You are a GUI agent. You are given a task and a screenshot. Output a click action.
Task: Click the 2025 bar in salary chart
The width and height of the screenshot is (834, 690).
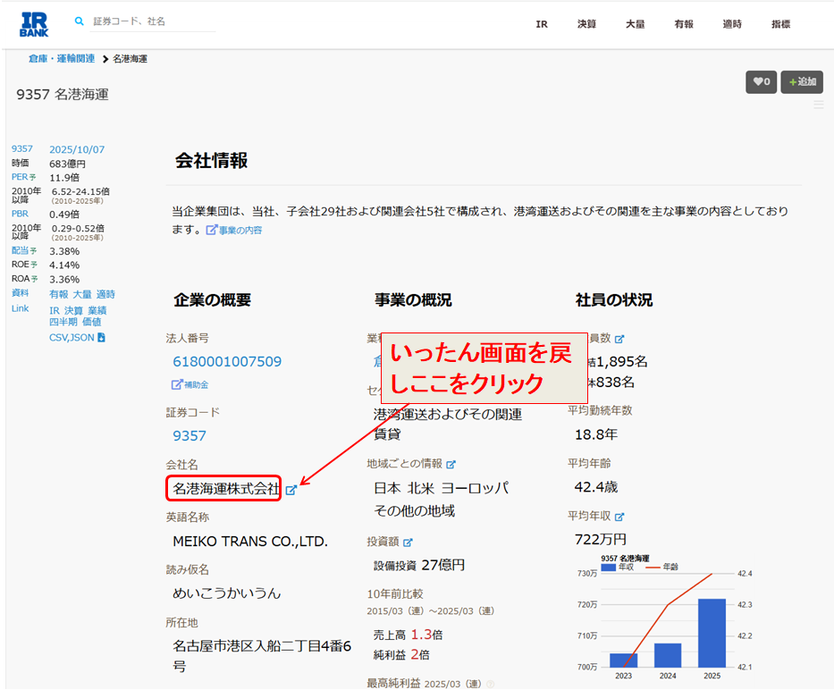(x=712, y=632)
